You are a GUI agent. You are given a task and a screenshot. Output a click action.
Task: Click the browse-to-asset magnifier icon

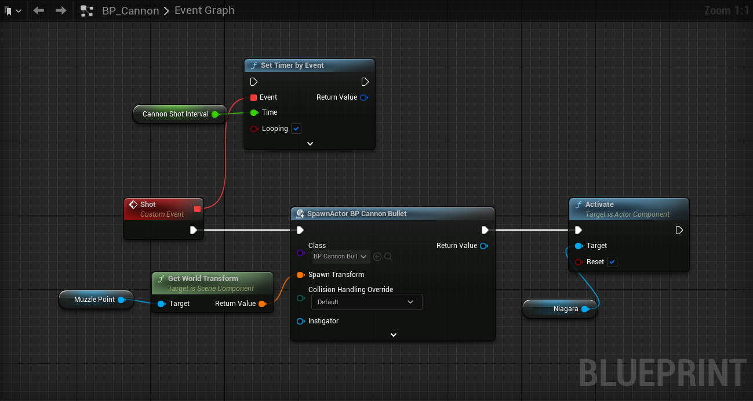(x=388, y=256)
